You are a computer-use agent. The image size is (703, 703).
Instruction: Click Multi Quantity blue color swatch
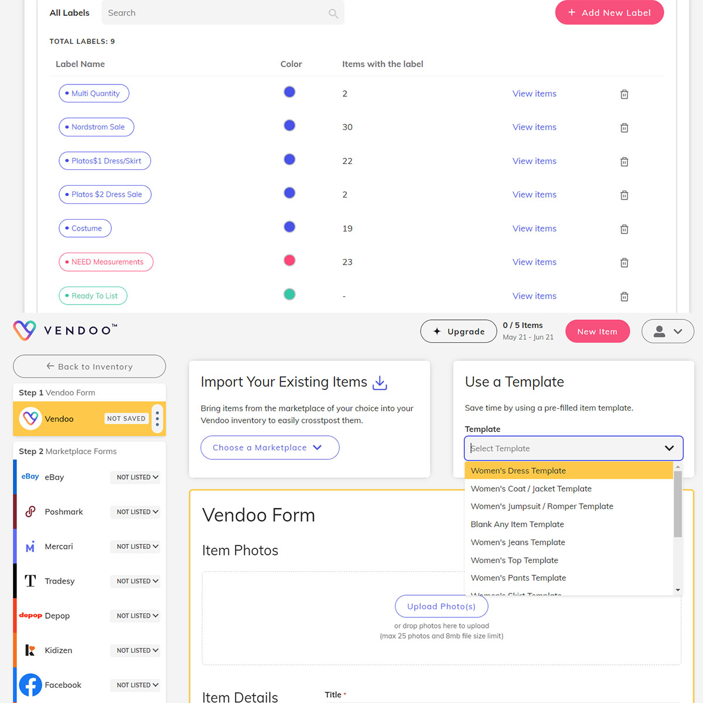pyautogui.click(x=289, y=92)
